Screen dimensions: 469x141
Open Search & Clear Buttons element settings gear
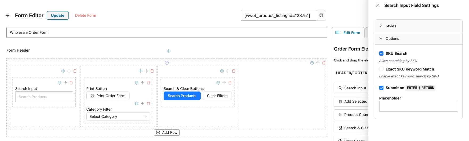(218, 83)
